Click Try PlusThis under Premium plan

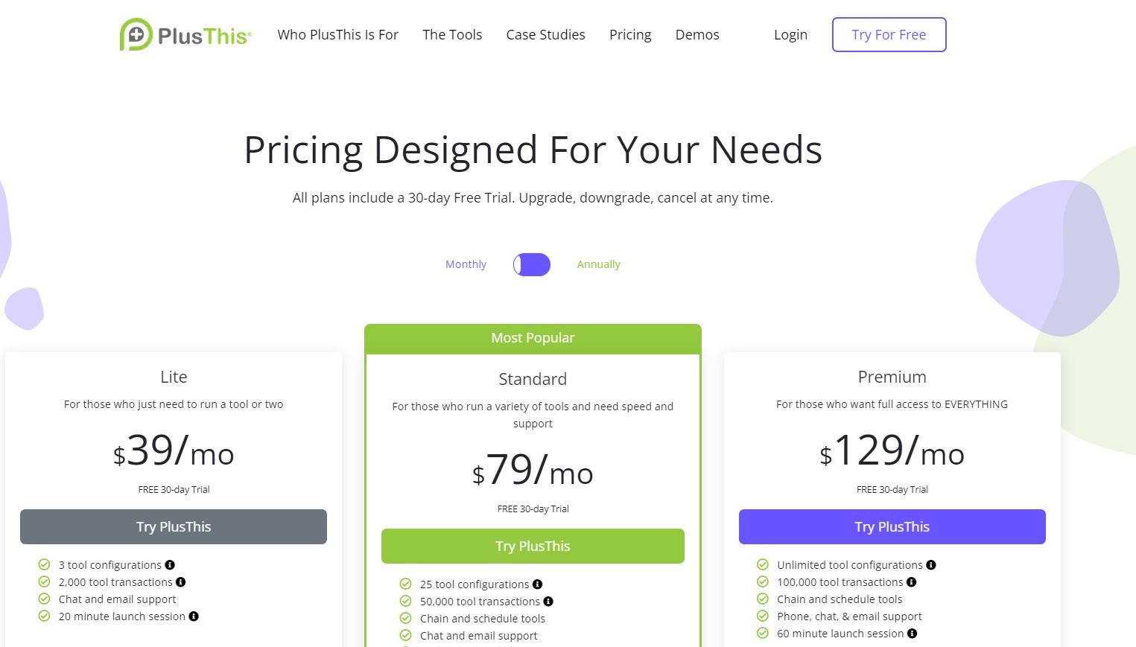(892, 526)
